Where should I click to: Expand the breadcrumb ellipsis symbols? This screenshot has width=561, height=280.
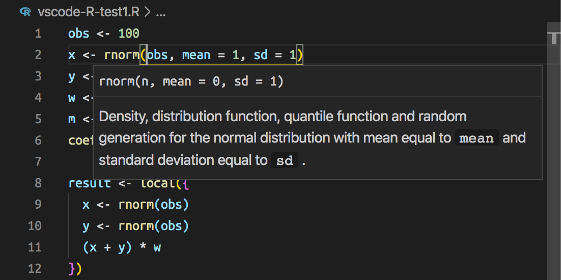point(161,13)
